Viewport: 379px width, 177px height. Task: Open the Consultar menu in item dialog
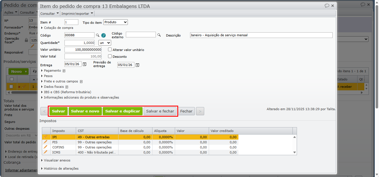[49, 13]
